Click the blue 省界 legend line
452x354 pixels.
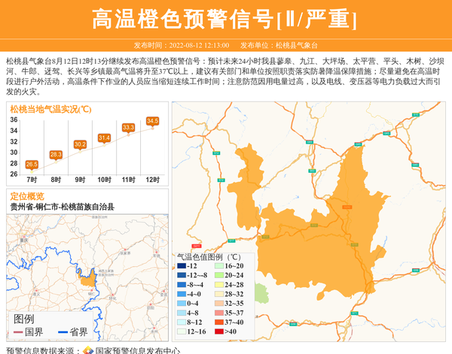61,332
